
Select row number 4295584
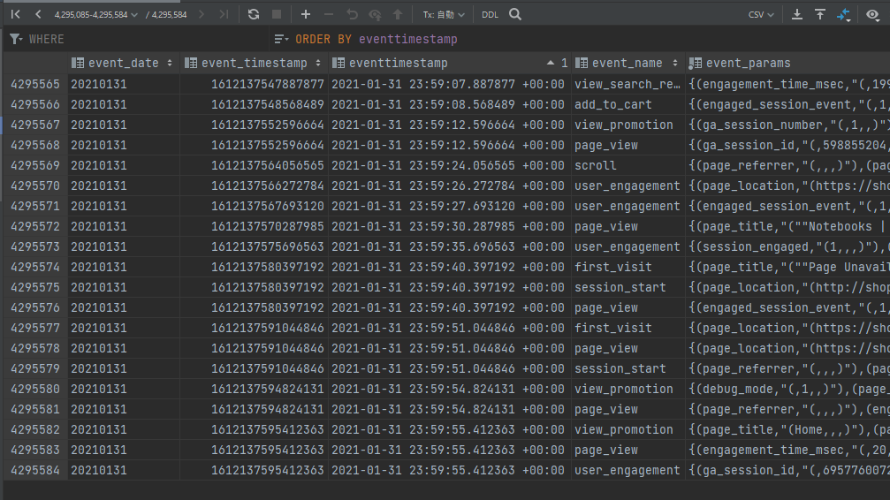[35, 470]
